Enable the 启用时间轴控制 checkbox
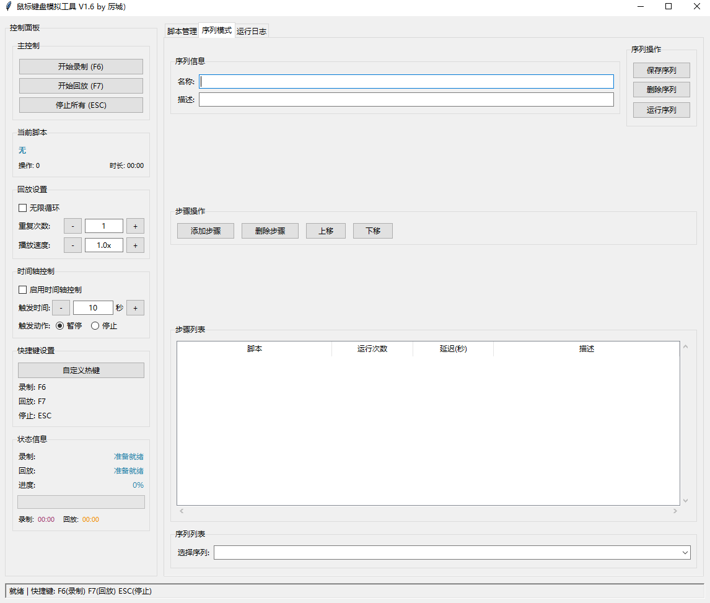The height and width of the screenshot is (603, 710). pos(23,289)
